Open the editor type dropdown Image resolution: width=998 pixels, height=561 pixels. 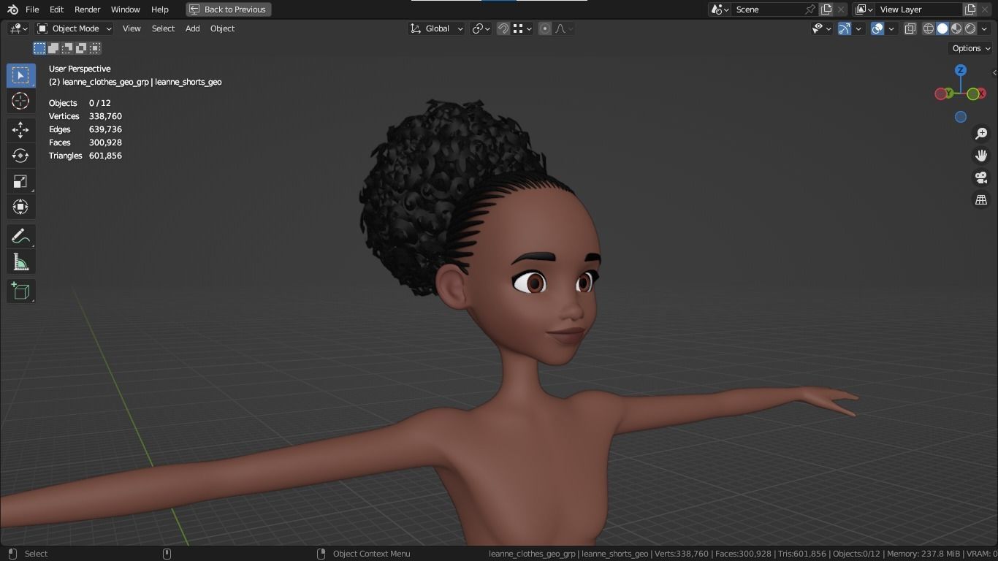(18, 28)
